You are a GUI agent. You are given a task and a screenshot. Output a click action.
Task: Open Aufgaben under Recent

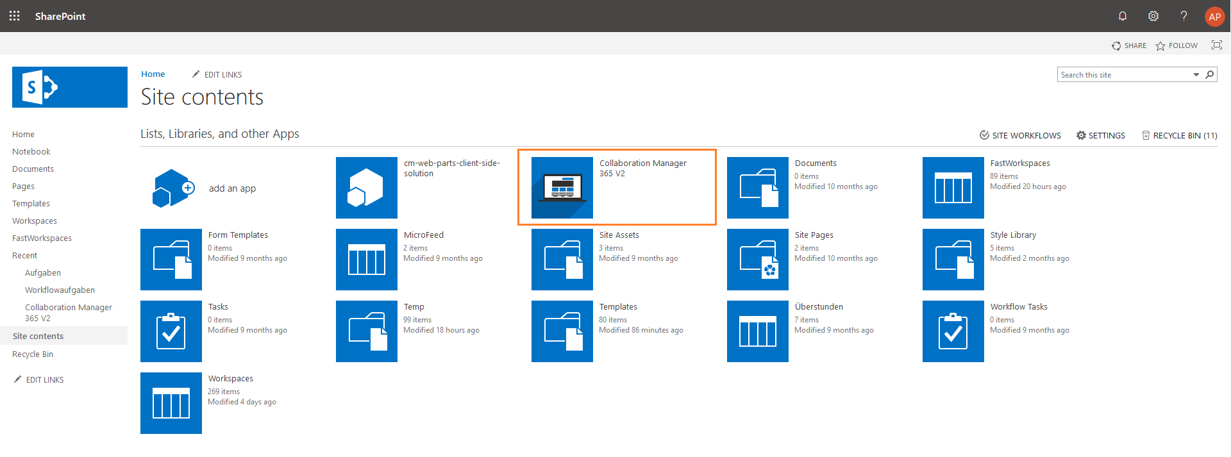coord(43,273)
